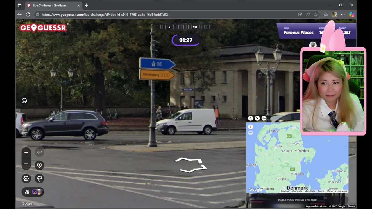Click Roskilde on the guess map
Viewport: 372px width, 209px height.
[333, 182]
